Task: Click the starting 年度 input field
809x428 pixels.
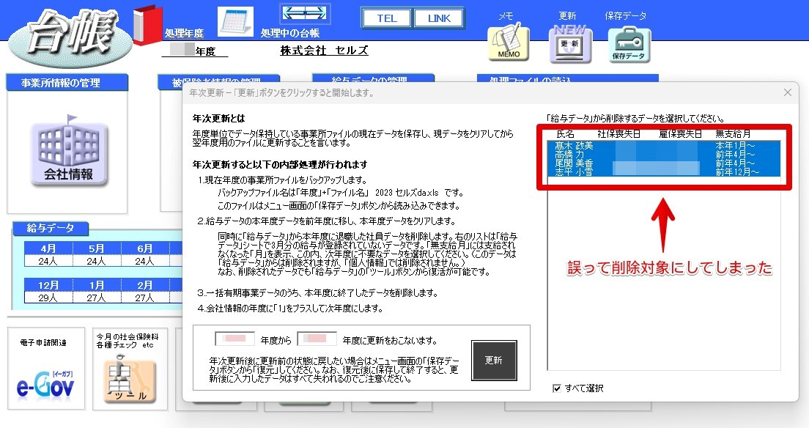Action: 234,339
